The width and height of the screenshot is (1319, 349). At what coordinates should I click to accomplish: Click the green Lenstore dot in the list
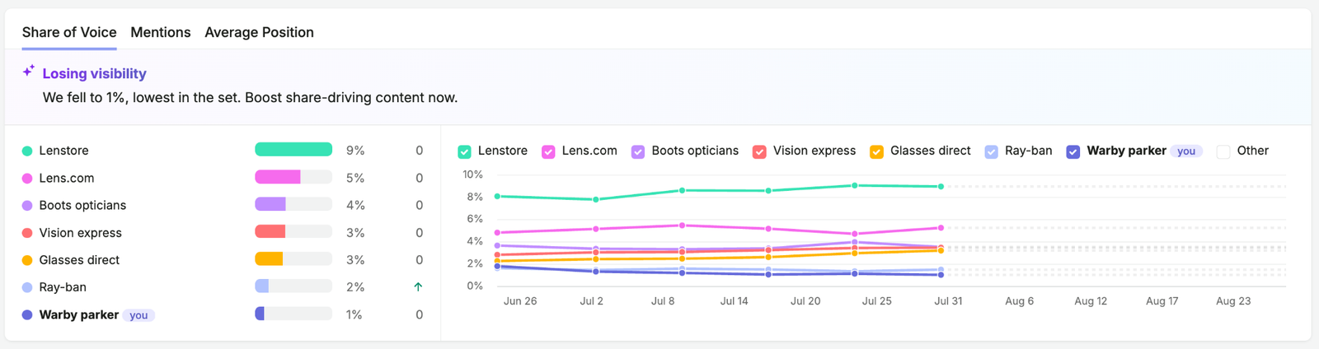(27, 151)
